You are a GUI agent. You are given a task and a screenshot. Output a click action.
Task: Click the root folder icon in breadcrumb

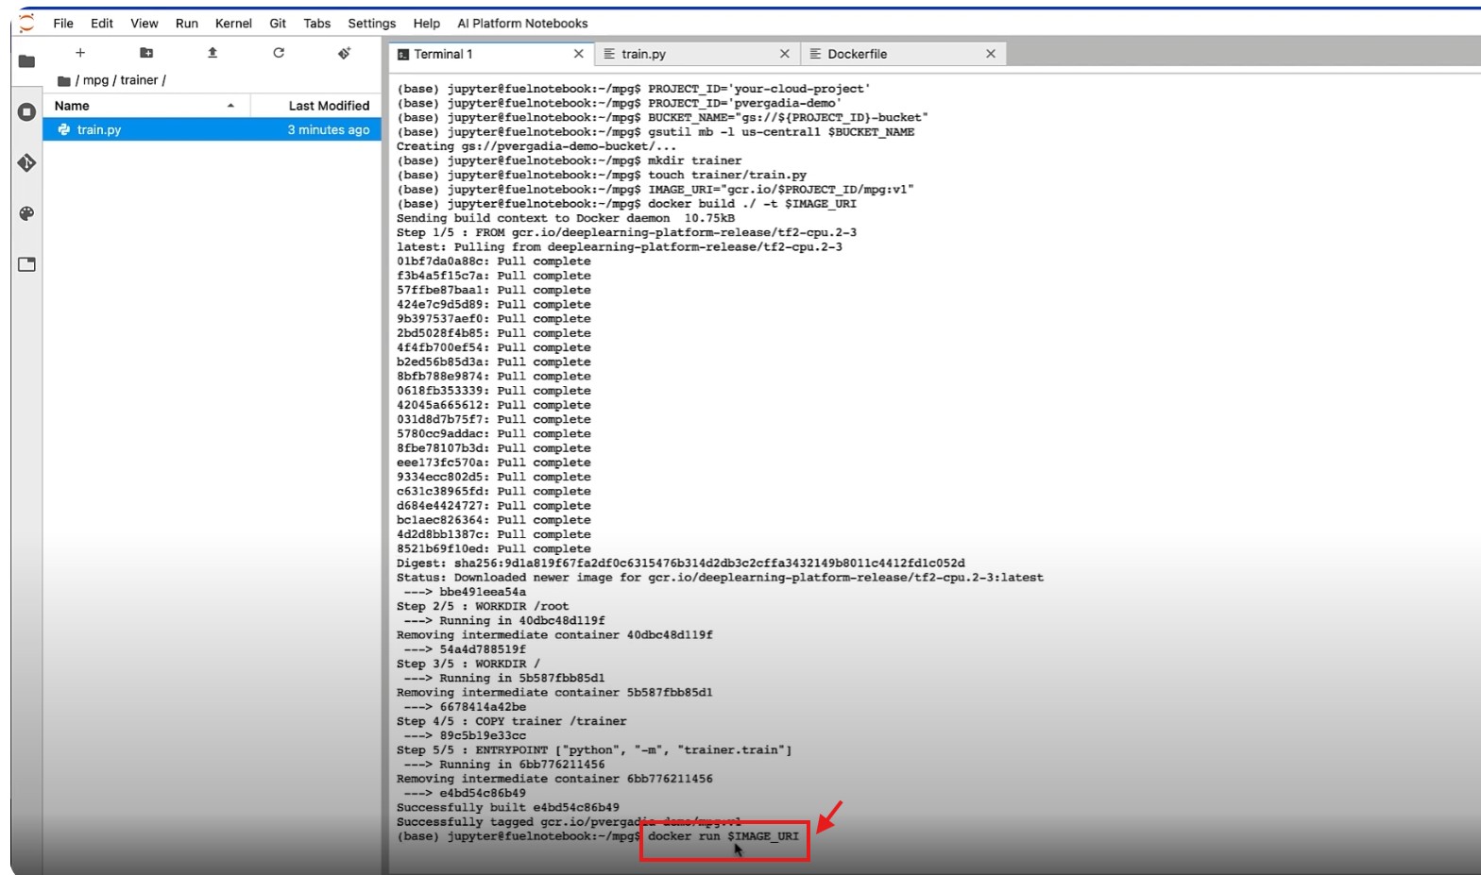click(x=63, y=81)
